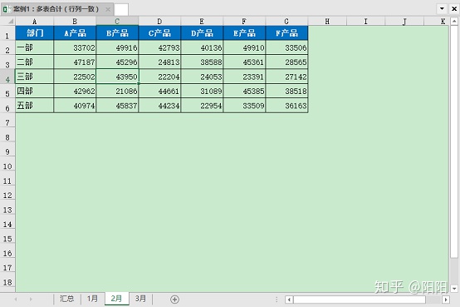Switch to the 1月 sheet tab
Screen dimensions: 460x307
tap(92, 299)
